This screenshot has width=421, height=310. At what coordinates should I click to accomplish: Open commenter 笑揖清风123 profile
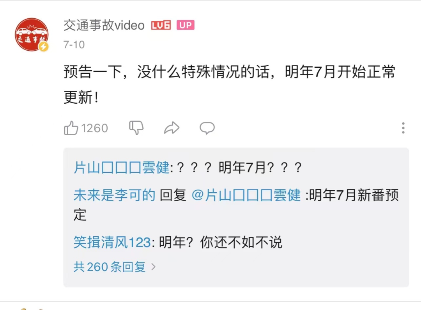112,243
